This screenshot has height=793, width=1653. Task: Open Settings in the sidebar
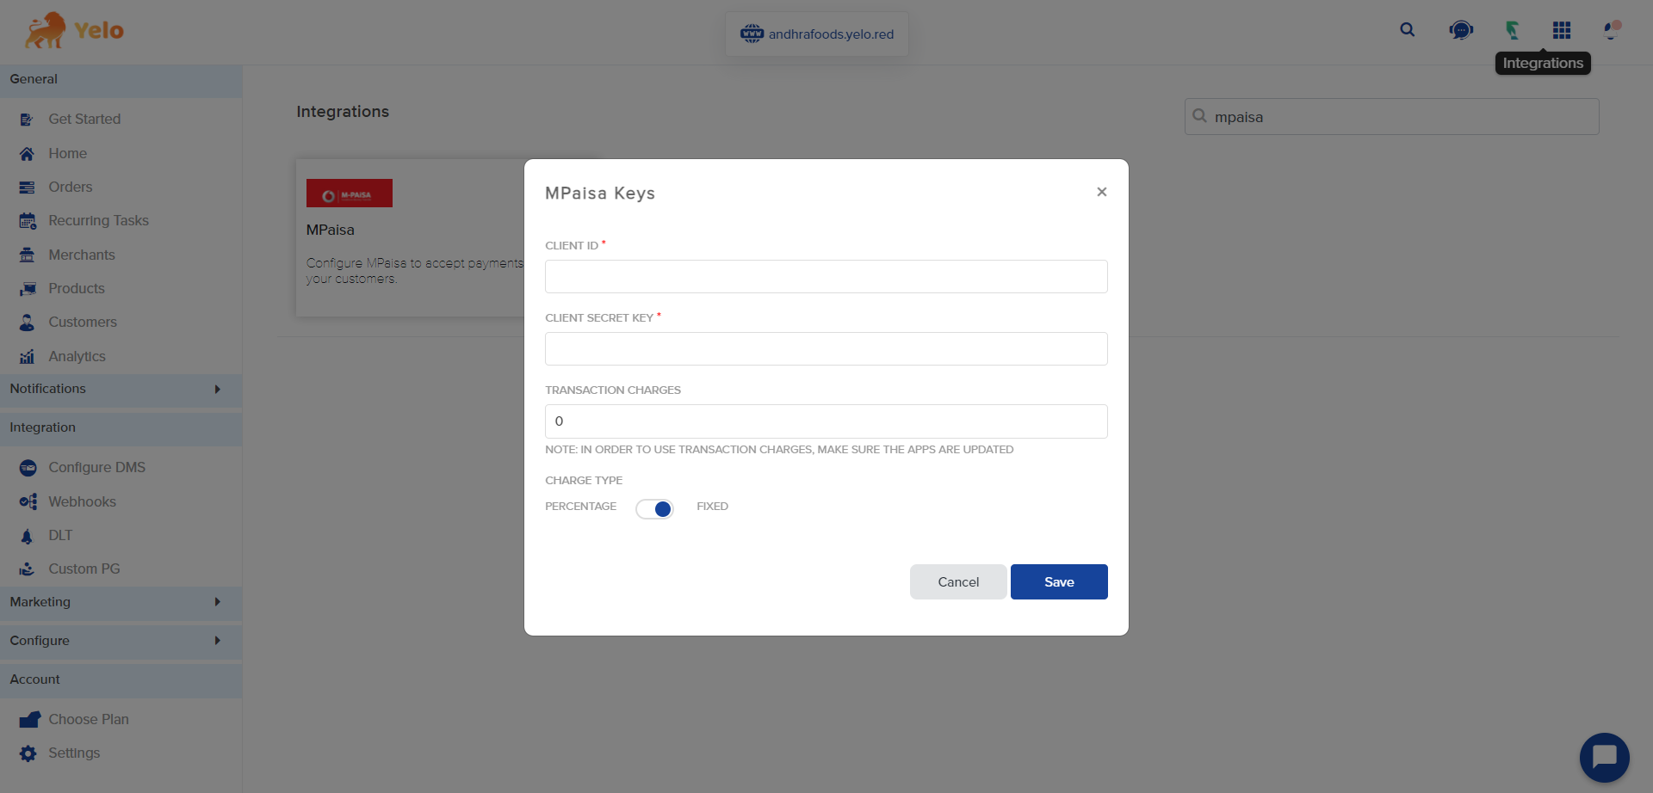74,753
